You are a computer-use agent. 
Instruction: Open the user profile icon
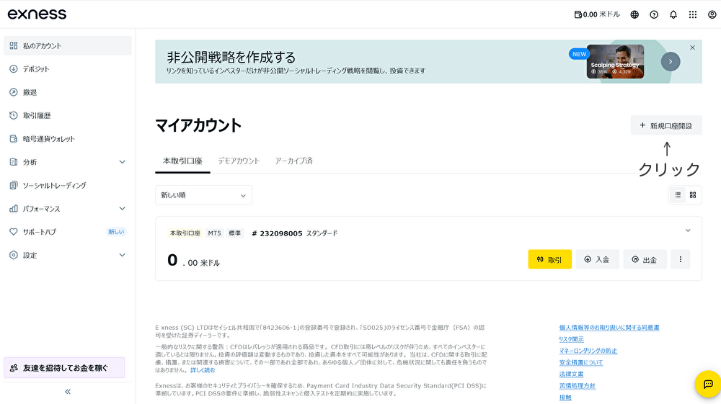pos(712,14)
